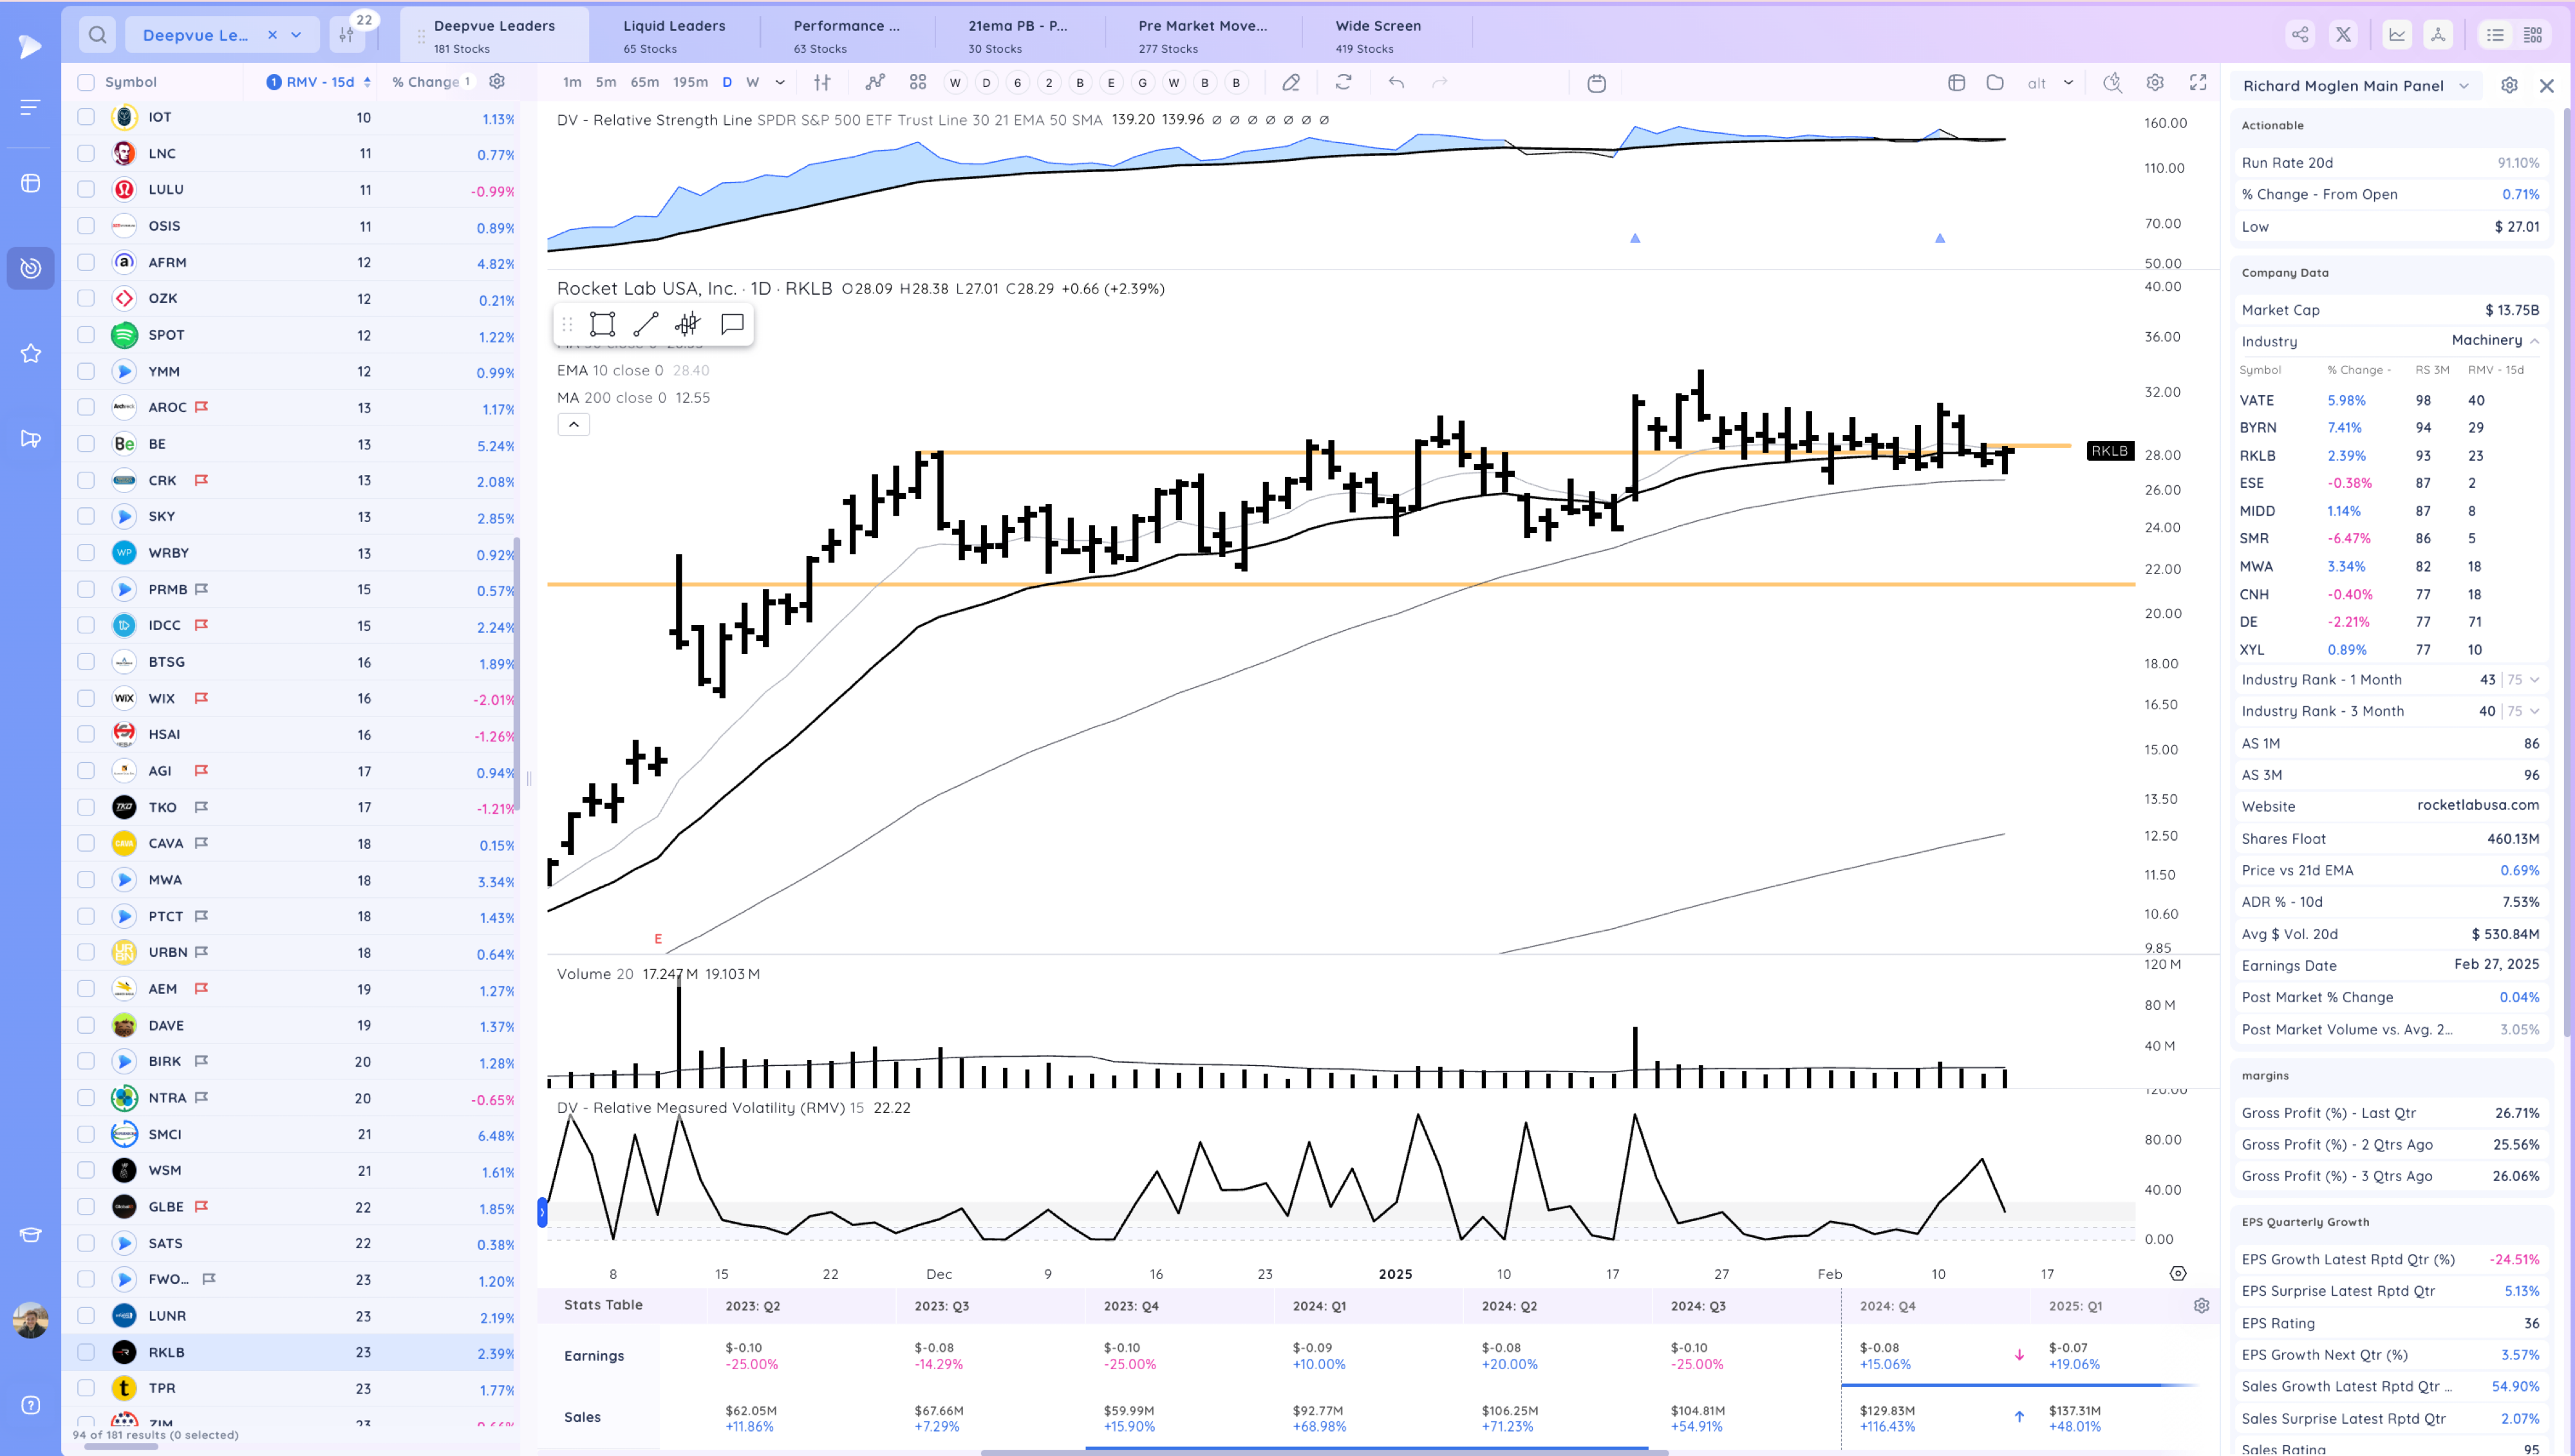Toggle the select-all Symbol checkbox
Image resolution: width=2575 pixels, height=1456 pixels.
coord(86,82)
